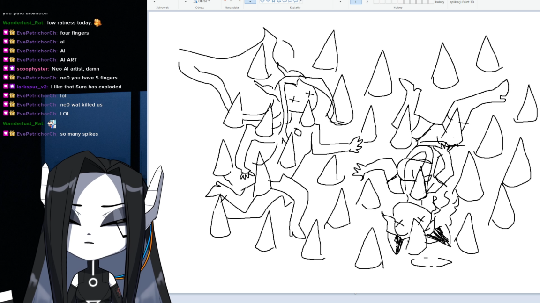Image resolution: width=540 pixels, height=303 pixels.
Task: Open the brushes dropdown arrow
Action: tap(250, 2)
